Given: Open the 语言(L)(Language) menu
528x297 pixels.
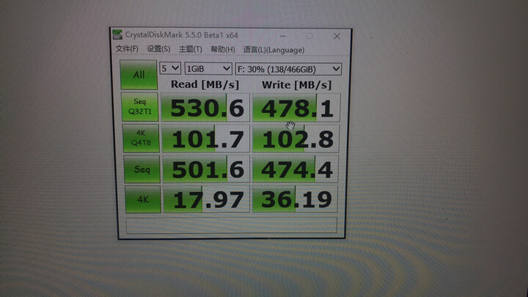Looking at the screenshot, I should (x=274, y=50).
